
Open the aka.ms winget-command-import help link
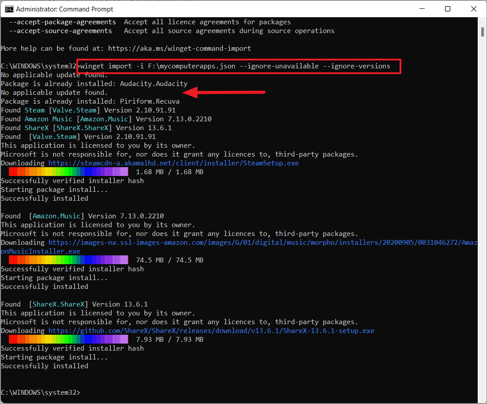point(179,49)
